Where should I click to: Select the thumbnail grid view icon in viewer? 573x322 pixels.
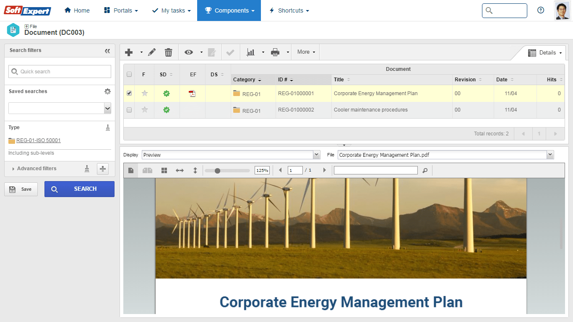click(x=164, y=170)
